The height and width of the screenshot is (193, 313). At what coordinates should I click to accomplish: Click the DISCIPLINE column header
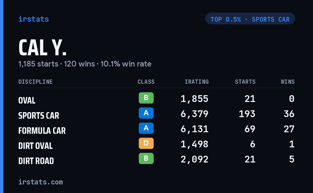tap(35, 82)
